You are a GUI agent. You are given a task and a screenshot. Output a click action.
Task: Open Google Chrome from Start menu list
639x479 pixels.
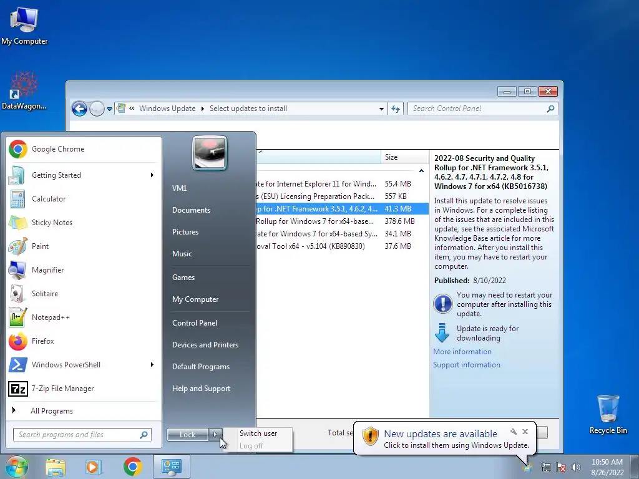[x=84, y=149]
